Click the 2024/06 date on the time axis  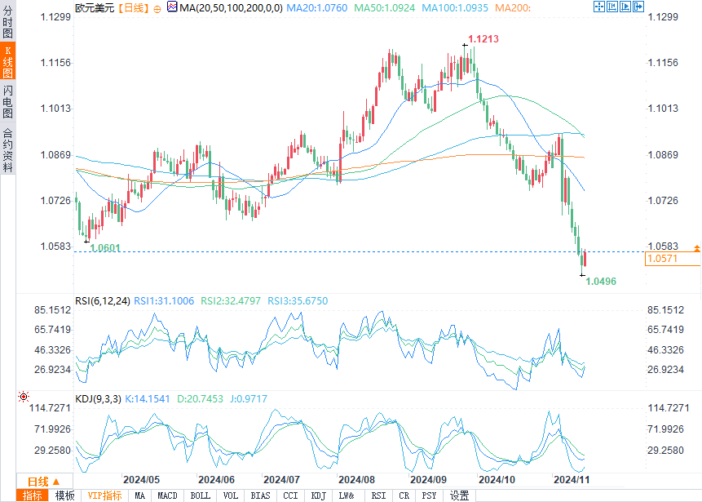click(x=216, y=480)
